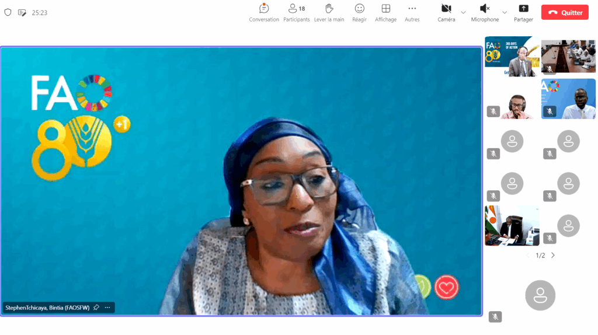The height and width of the screenshot is (335, 598).
Task: Go to previous participant page chevron
Action: (528, 255)
